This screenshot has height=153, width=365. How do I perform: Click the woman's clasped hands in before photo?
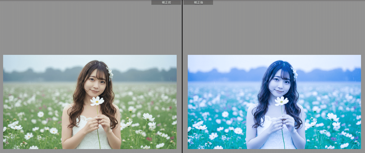(x=98, y=122)
